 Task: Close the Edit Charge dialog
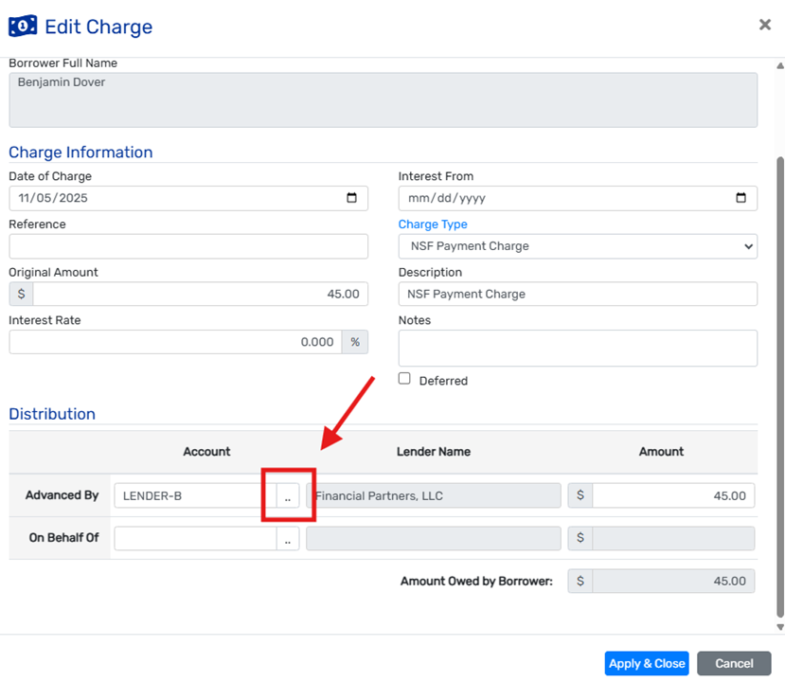[x=764, y=25]
